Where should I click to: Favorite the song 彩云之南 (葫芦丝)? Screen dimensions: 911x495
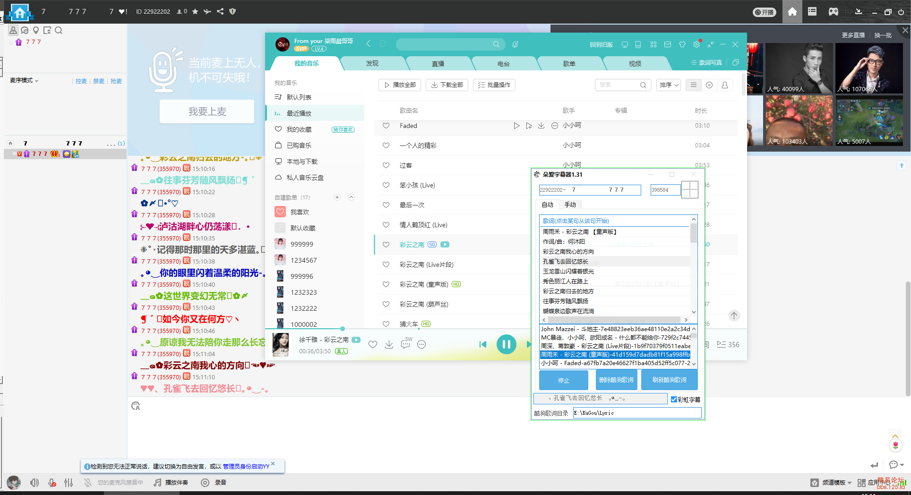(x=386, y=304)
